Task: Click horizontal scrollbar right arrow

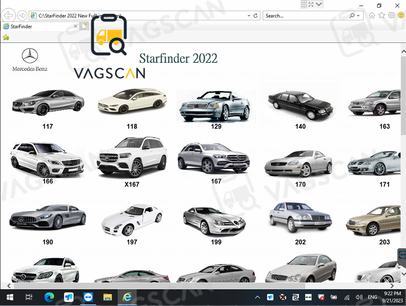Action: [x=392, y=286]
